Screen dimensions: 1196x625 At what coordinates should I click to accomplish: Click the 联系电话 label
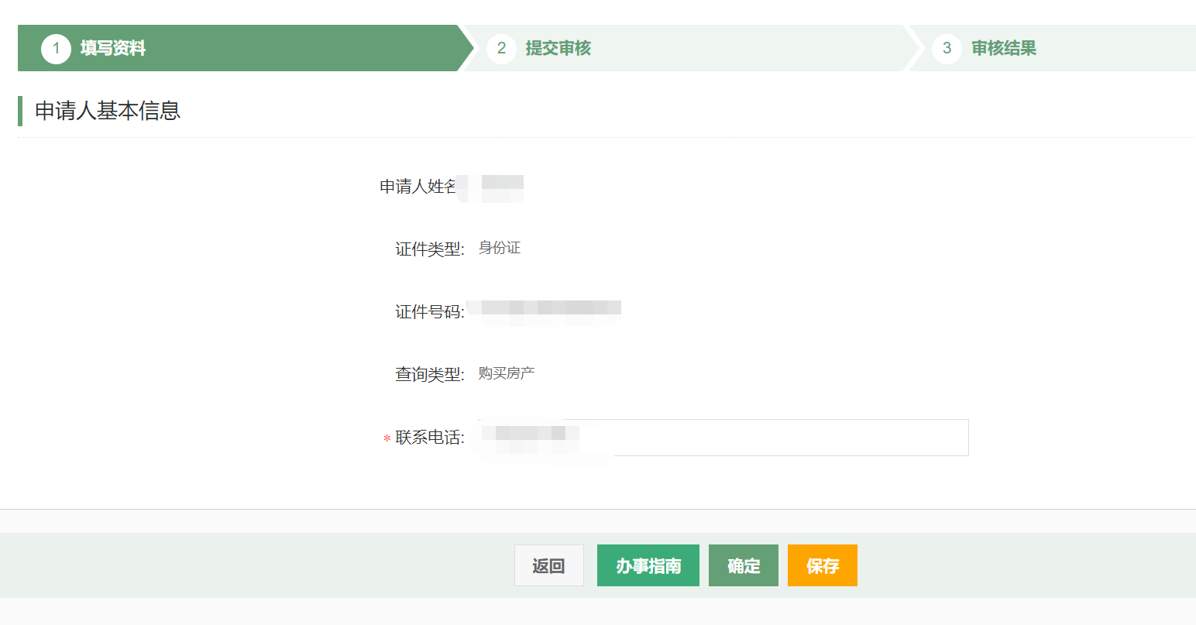pos(429,438)
